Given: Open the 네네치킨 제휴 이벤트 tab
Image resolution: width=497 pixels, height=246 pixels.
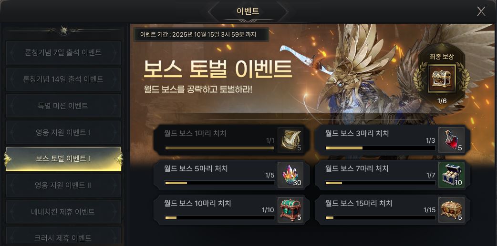Looking at the screenshot, I should (x=63, y=212).
